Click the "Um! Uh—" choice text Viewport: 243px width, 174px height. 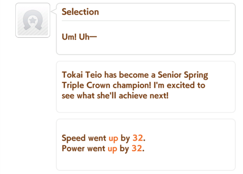[79, 36]
